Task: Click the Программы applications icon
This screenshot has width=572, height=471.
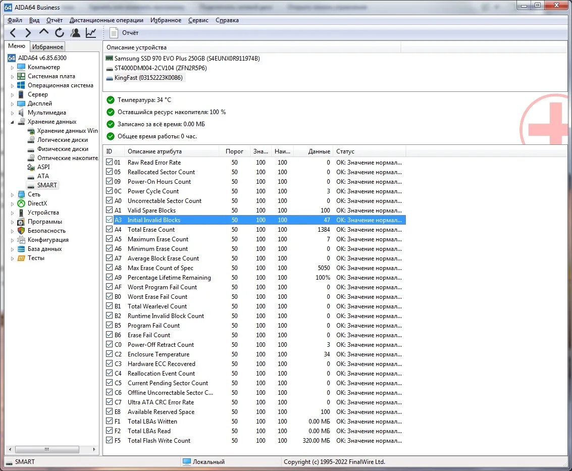Action: click(x=21, y=222)
